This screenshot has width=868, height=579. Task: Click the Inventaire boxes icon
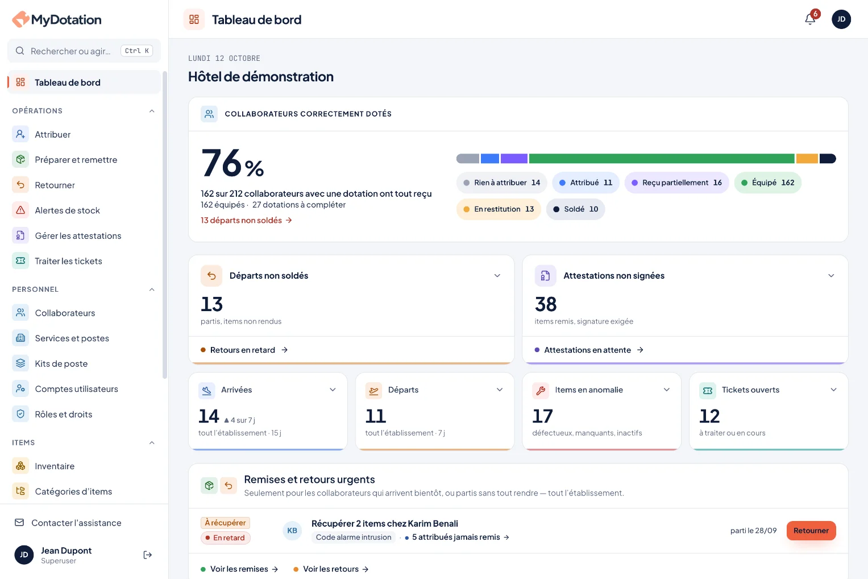[x=20, y=466]
